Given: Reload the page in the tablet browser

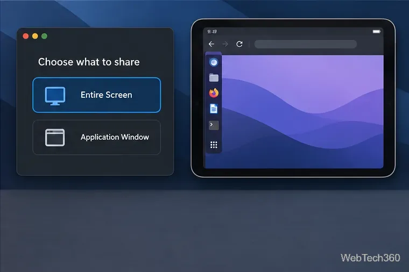Looking at the screenshot, I should tap(239, 44).
